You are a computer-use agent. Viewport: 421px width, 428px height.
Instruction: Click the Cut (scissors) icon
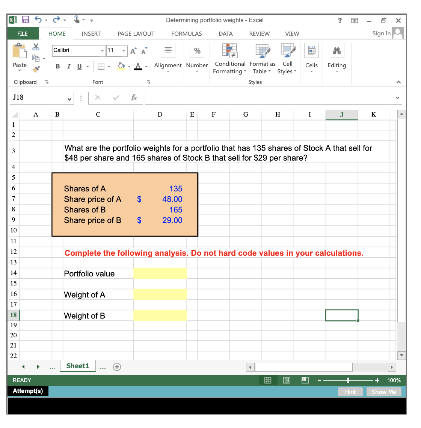tap(36, 47)
